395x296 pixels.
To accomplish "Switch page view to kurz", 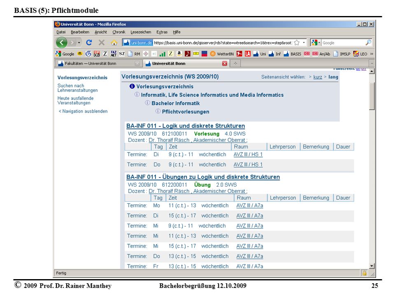I will coord(318,77).
